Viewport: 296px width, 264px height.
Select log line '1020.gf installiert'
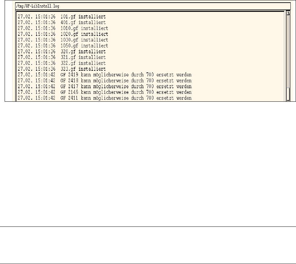(x=63, y=34)
